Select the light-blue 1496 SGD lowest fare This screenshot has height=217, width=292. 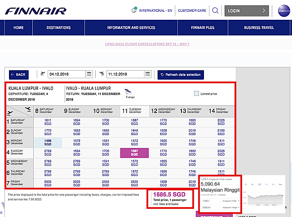click(x=48, y=143)
